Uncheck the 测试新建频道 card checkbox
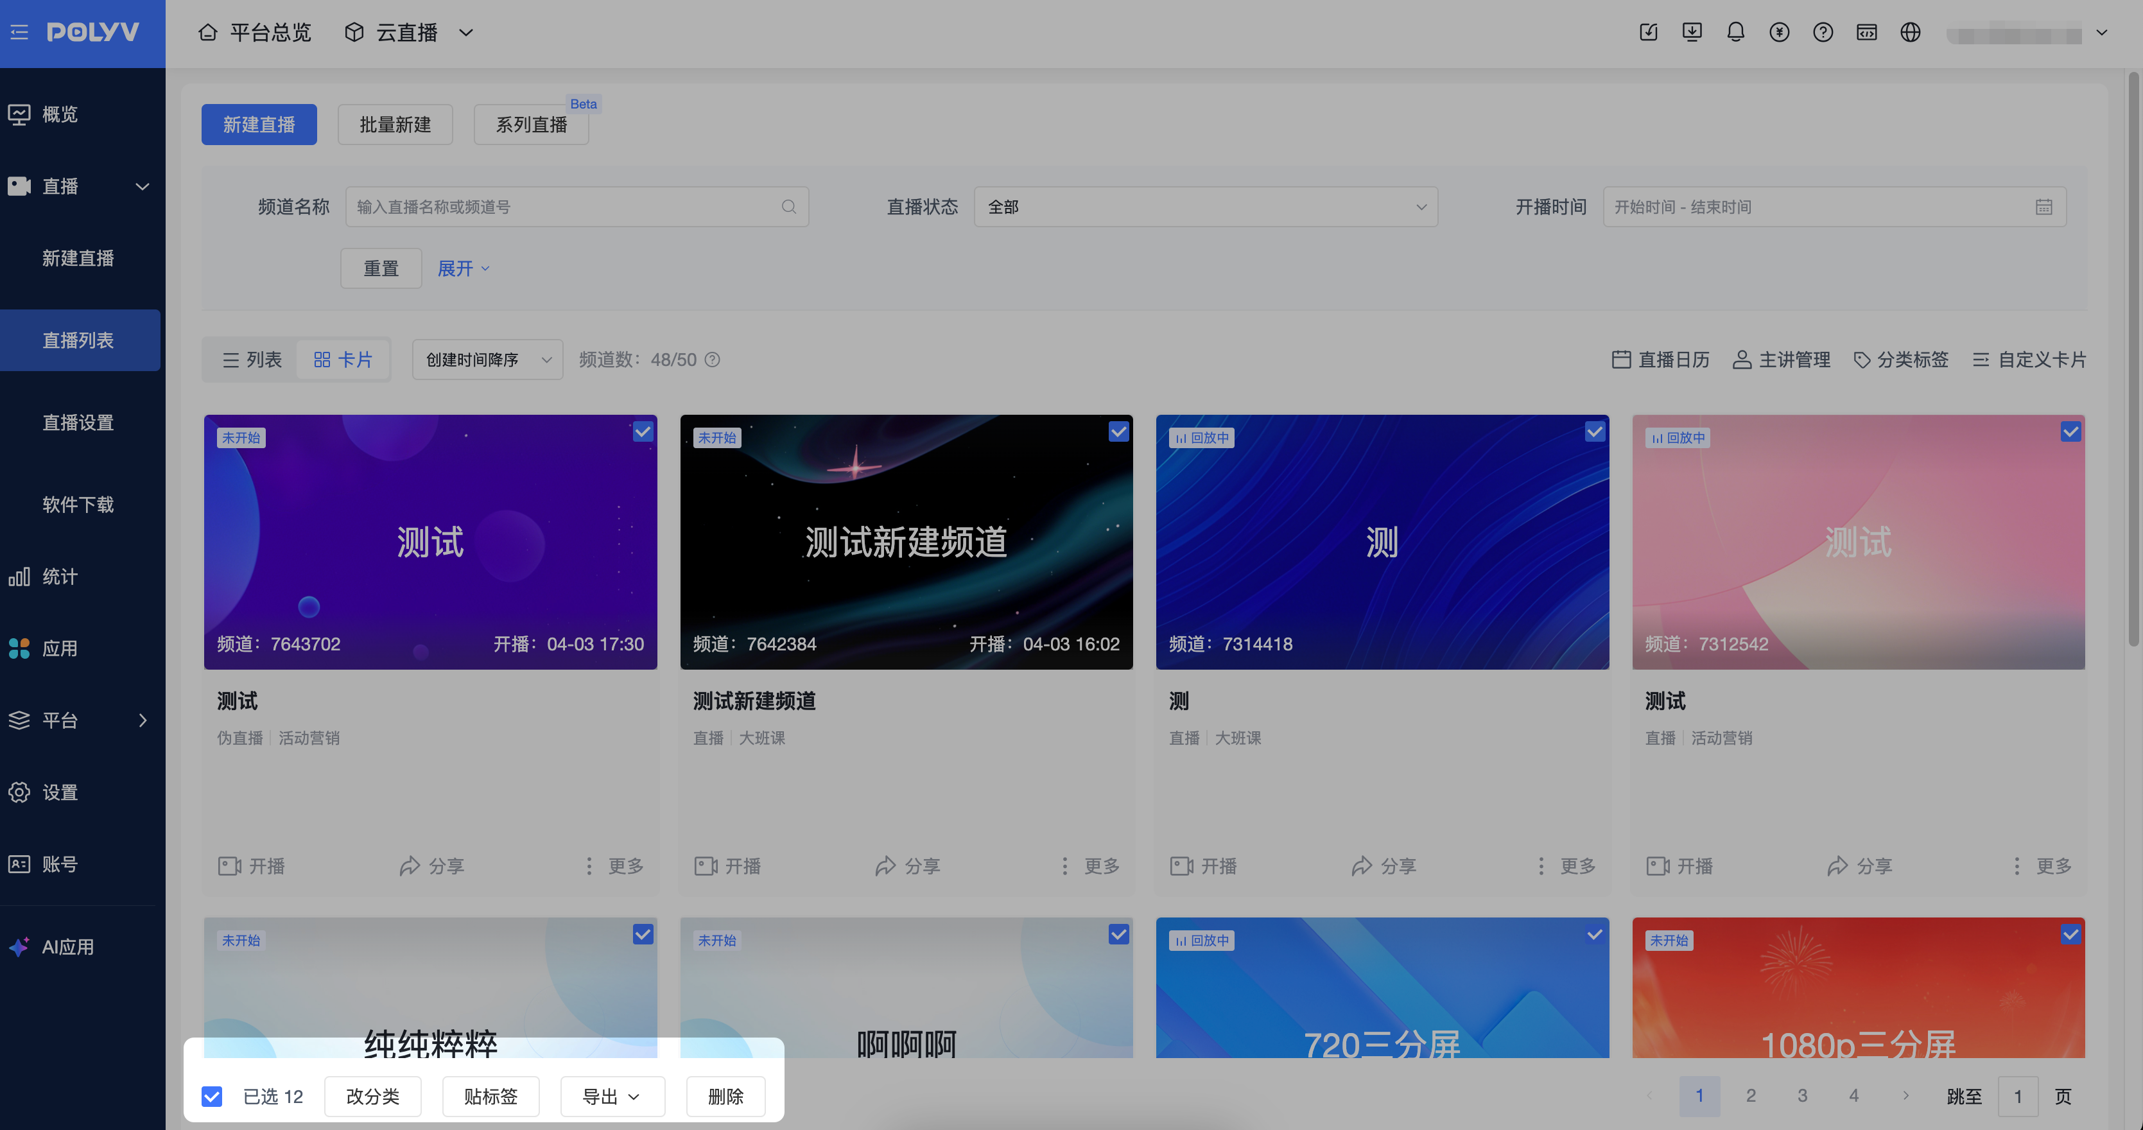Image resolution: width=2143 pixels, height=1130 pixels. coord(1118,431)
